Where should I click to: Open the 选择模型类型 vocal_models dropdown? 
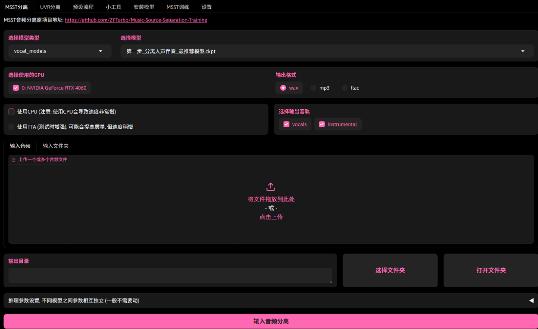coord(59,51)
